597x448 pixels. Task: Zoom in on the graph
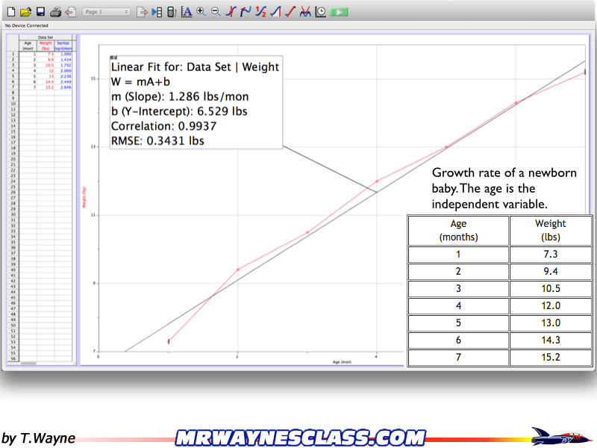click(x=200, y=11)
